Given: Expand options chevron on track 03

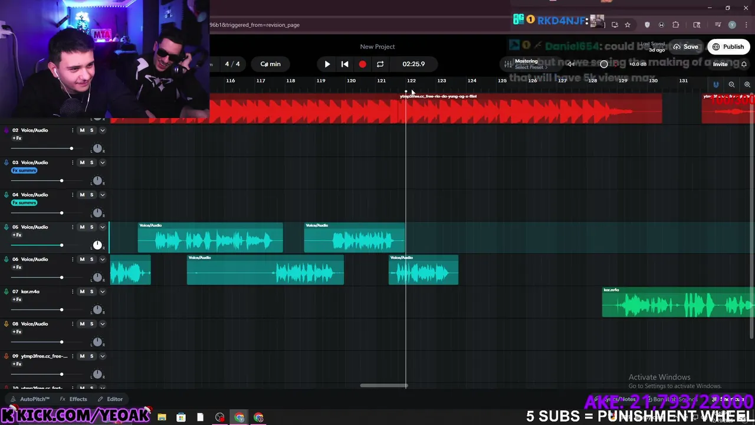Looking at the screenshot, I should click(x=102, y=162).
